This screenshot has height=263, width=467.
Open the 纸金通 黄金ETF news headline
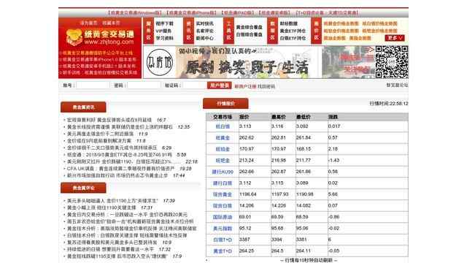point(120,155)
